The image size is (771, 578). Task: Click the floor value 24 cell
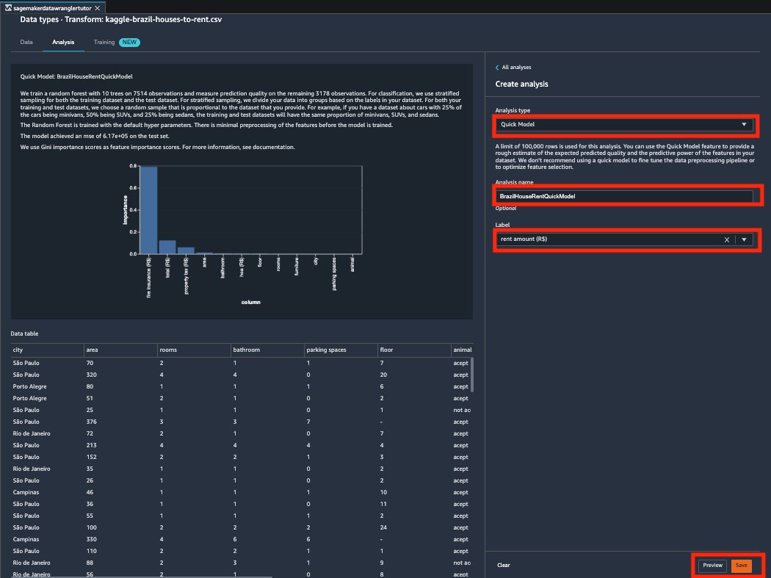[x=383, y=528]
